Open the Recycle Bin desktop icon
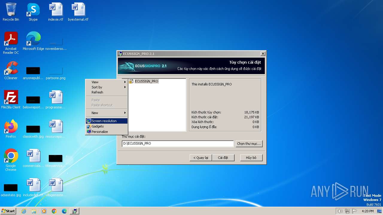This screenshot has width=383, height=215. pyautogui.click(x=11, y=12)
